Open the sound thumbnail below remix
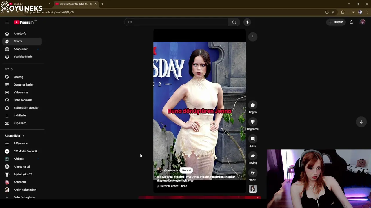 pos(253,189)
